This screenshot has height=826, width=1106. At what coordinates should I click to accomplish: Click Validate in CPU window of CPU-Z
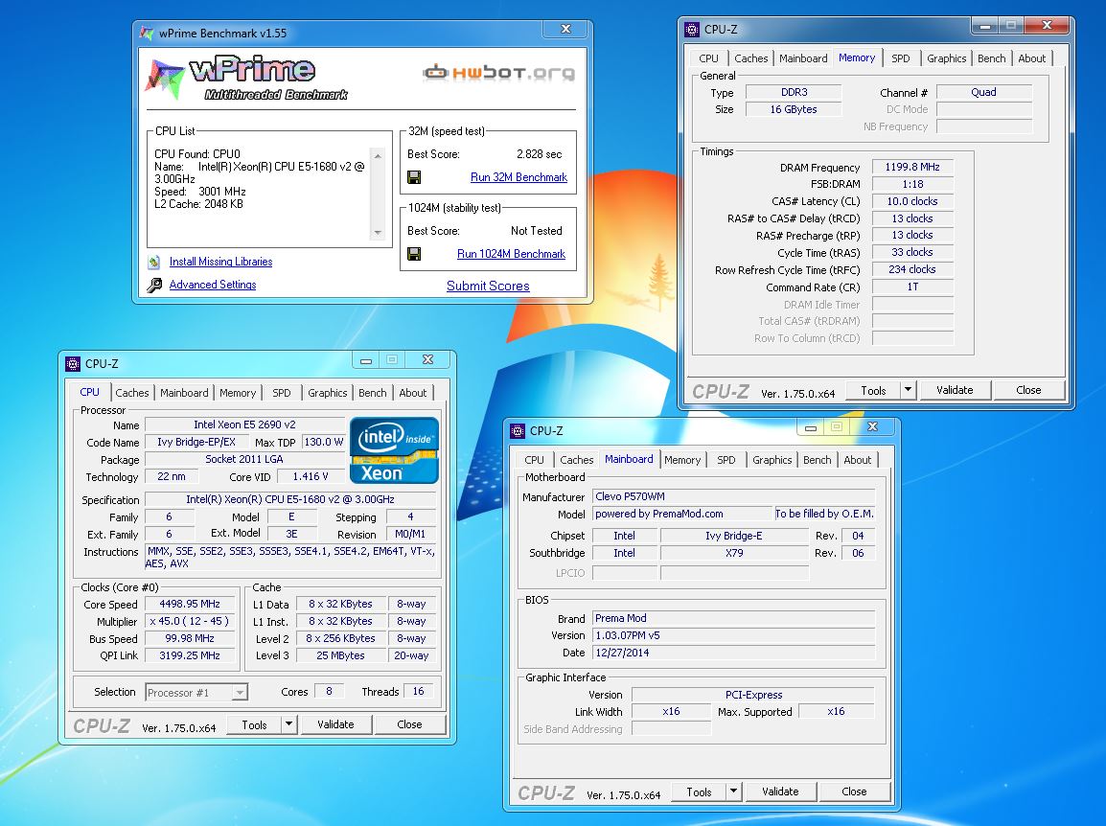pos(335,724)
